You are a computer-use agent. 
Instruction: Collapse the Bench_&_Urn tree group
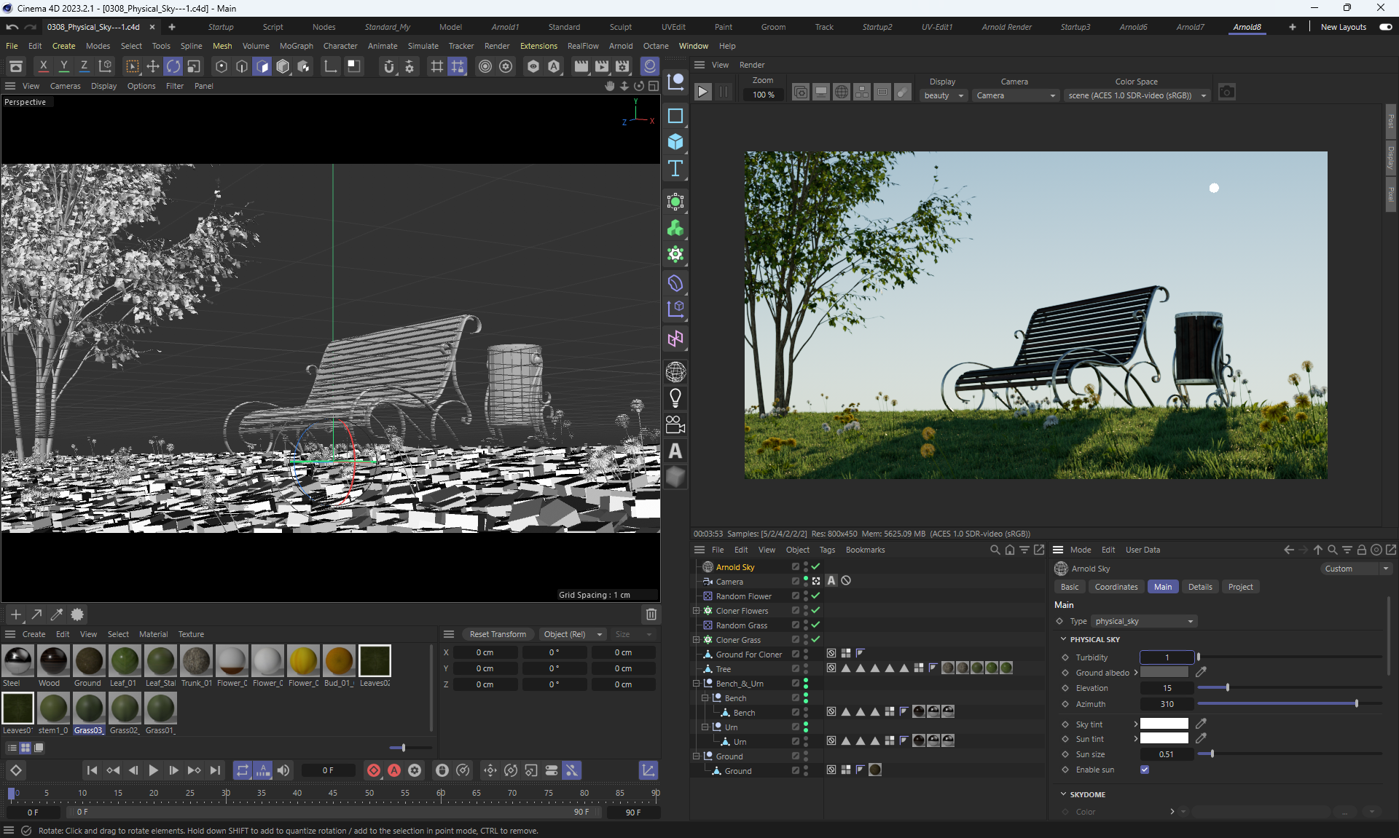point(696,684)
